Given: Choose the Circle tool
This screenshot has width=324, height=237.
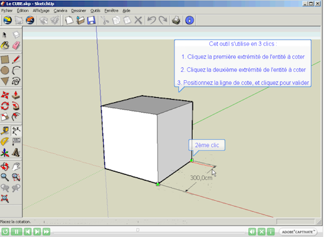Looking at the screenshot, I should click(x=5, y=70).
